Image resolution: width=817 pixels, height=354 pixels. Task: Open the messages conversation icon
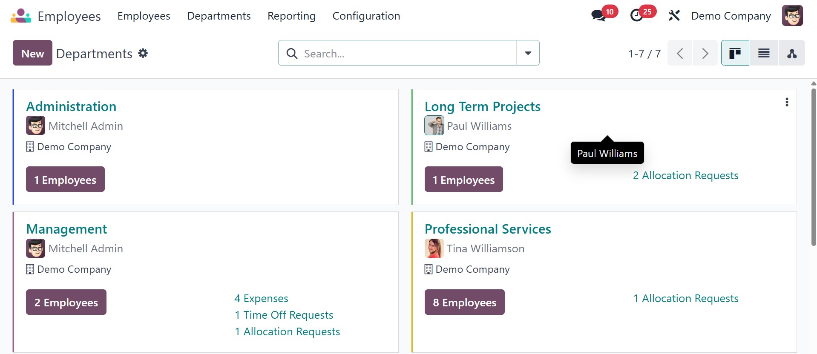598,16
